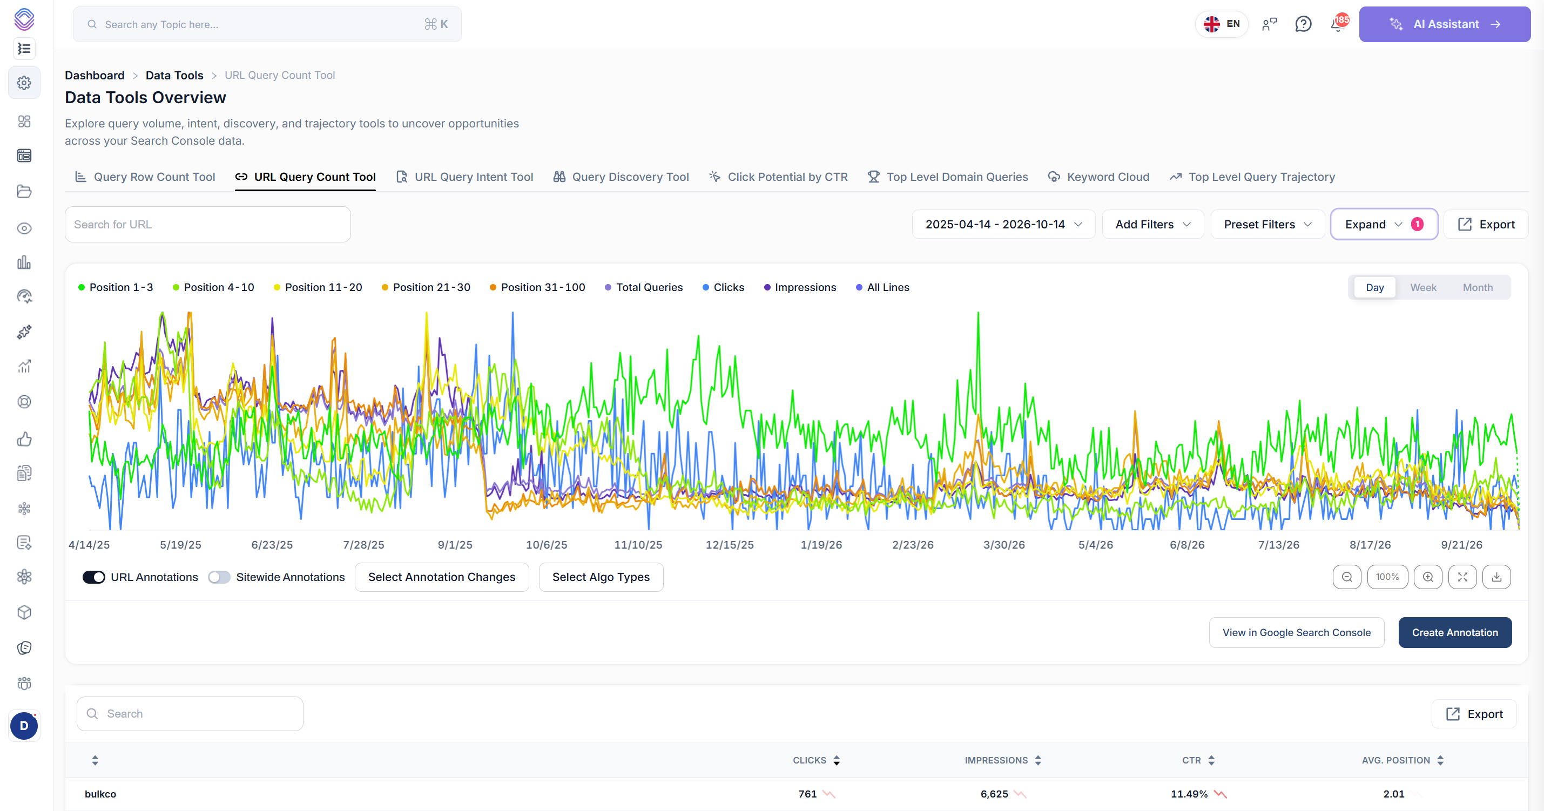Image resolution: width=1544 pixels, height=811 pixels.
Task: Click View in Google Search Console
Action: [1296, 632]
